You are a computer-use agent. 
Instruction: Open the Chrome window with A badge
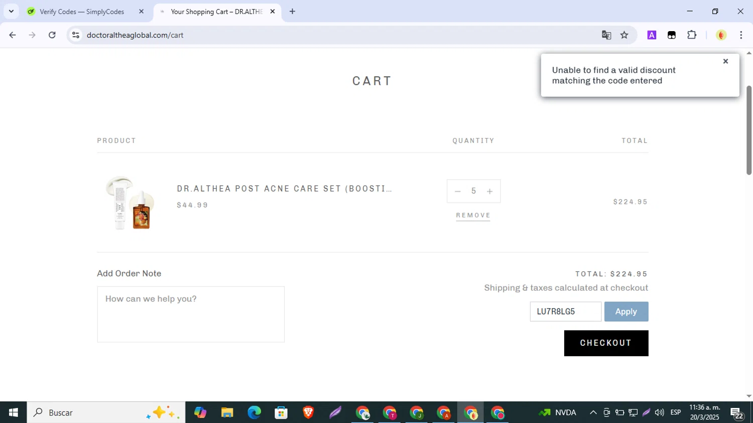click(444, 412)
